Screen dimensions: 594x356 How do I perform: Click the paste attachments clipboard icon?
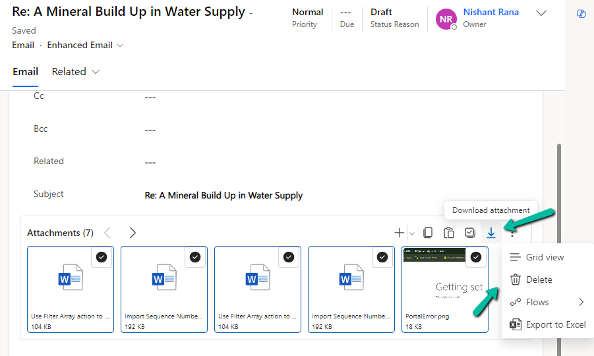[449, 233]
